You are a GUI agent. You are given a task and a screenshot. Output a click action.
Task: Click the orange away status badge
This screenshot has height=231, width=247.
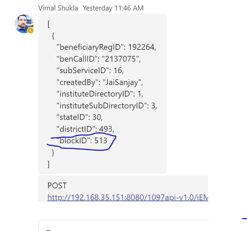click(31, 30)
